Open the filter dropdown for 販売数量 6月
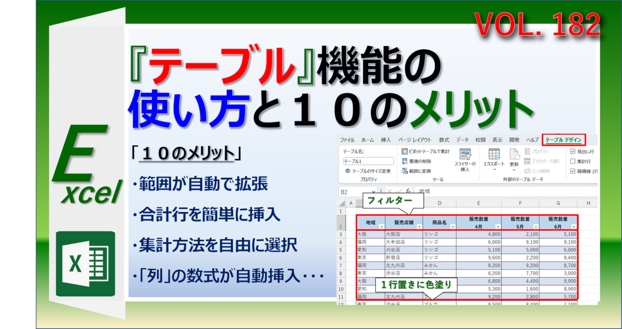622x329 pixels. 573,226
